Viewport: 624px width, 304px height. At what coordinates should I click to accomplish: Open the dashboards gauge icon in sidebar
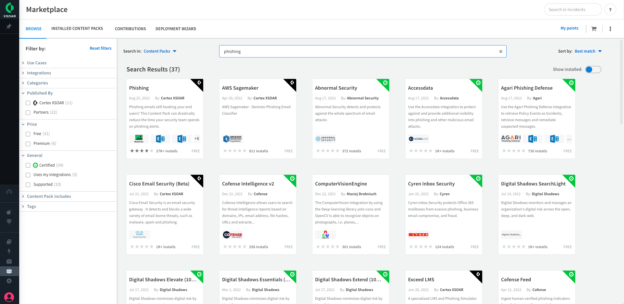coord(9,192)
